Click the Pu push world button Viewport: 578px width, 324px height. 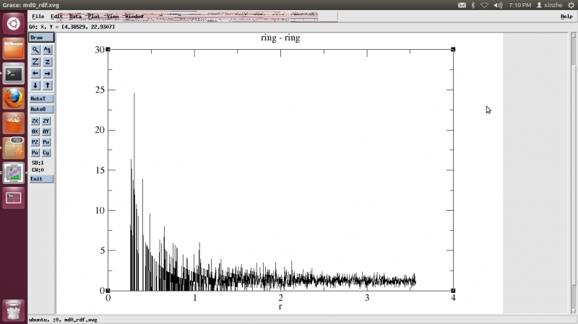tap(47, 142)
